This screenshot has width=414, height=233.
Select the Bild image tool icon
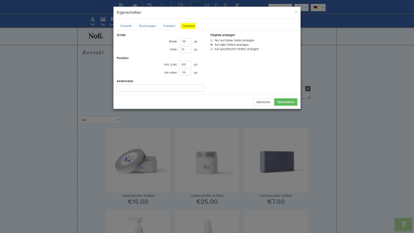tap(103, 21)
